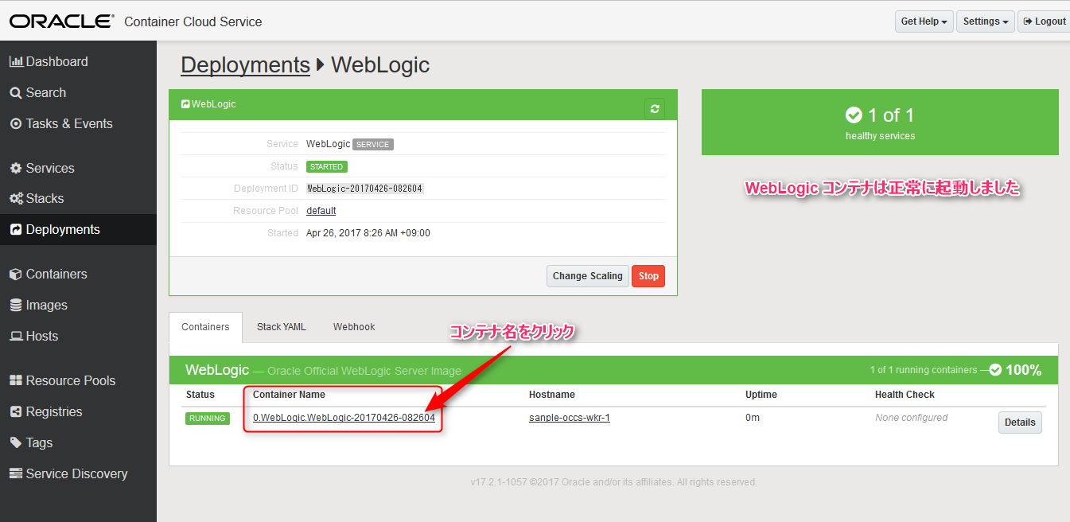Click the Service Discovery server icon
Image resolution: width=1070 pixels, height=522 pixels.
[16, 473]
